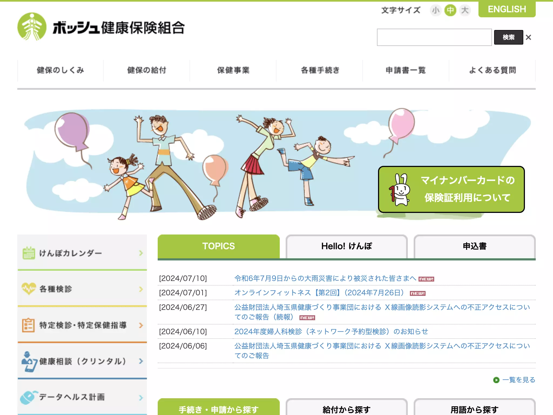This screenshot has height=415, width=553.
Task: Click the calendar icon for けんぽカレンダー
Action: click(29, 253)
